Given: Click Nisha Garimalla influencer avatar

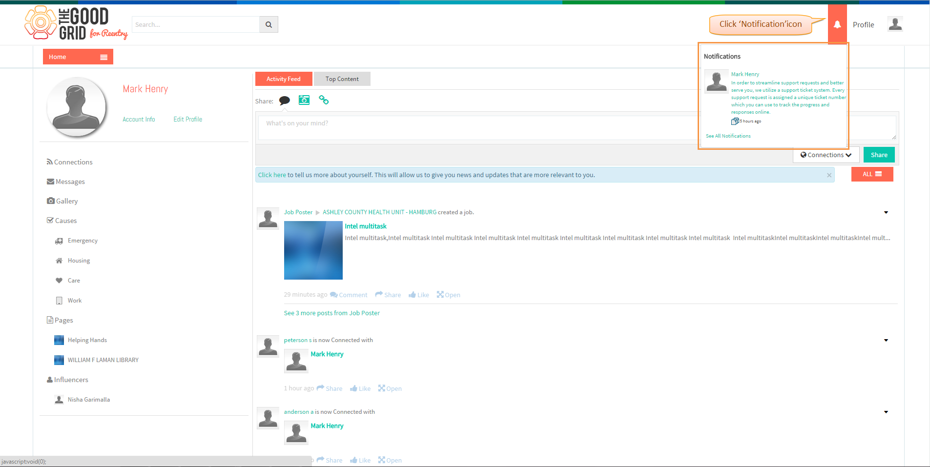Looking at the screenshot, I should click(59, 400).
